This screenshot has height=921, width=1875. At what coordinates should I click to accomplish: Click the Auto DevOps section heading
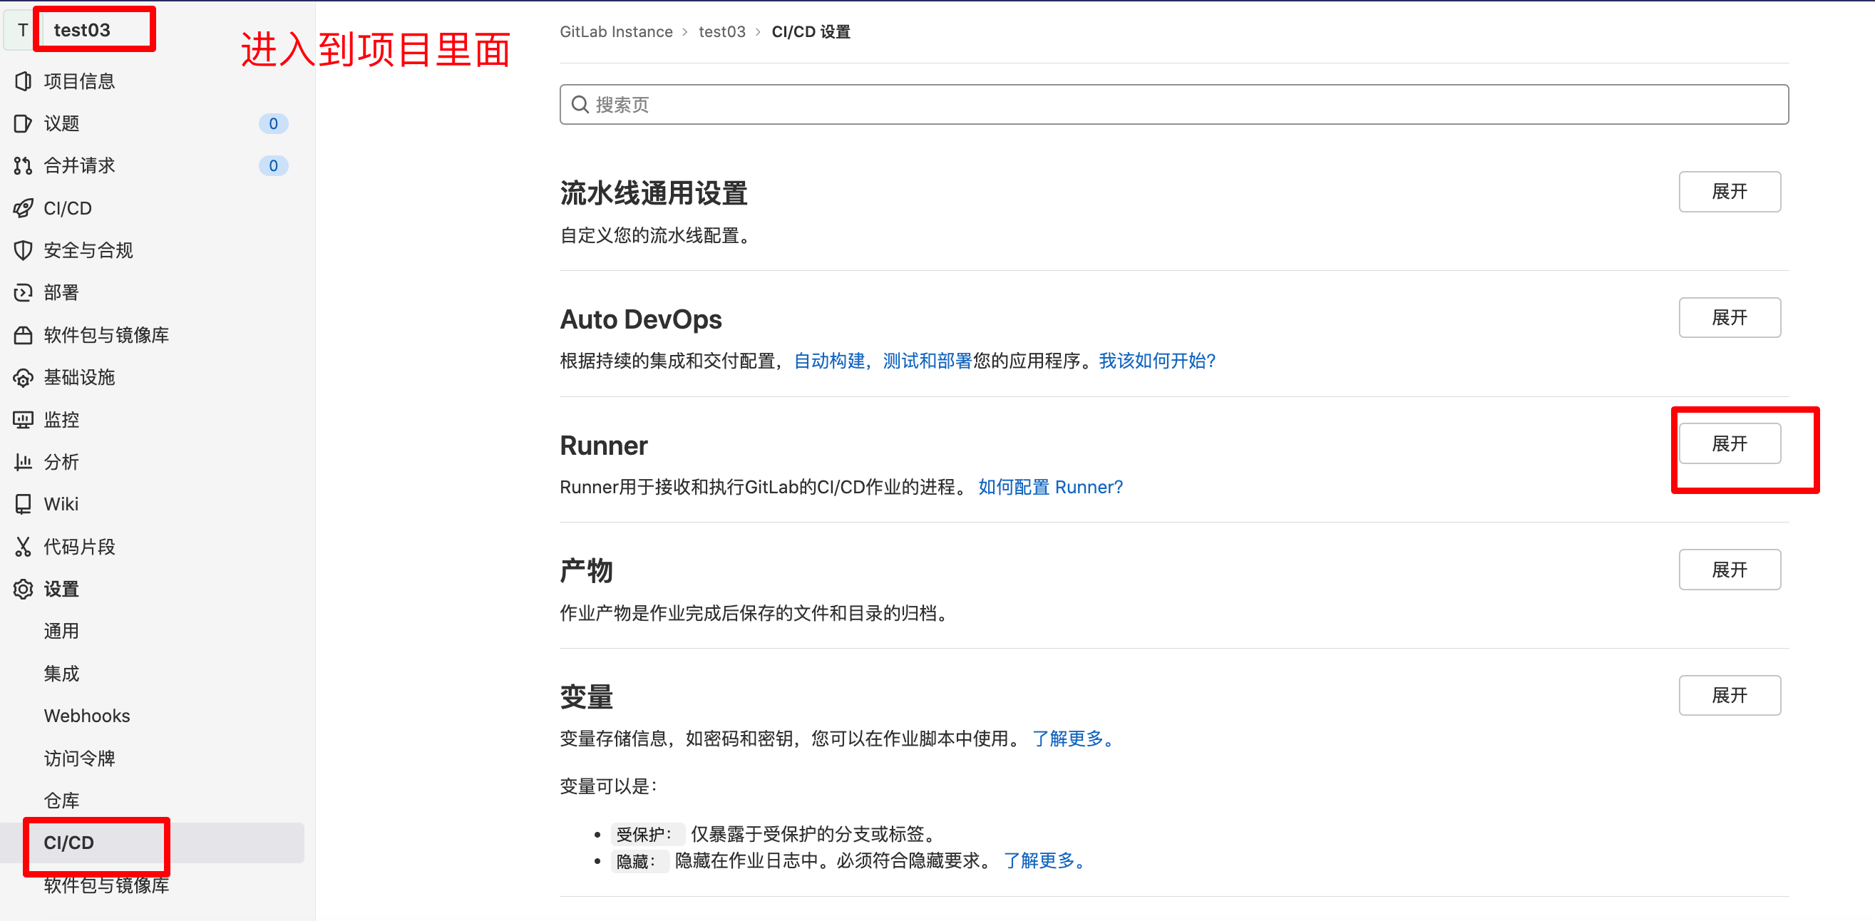pyautogui.click(x=640, y=319)
